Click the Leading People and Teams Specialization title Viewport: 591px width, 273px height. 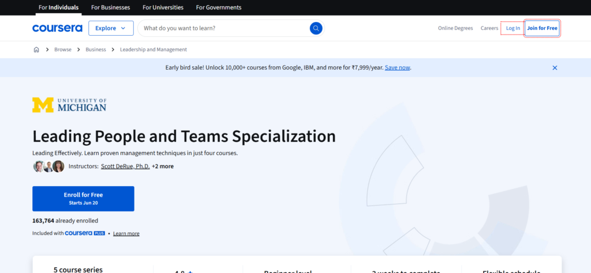[184, 136]
